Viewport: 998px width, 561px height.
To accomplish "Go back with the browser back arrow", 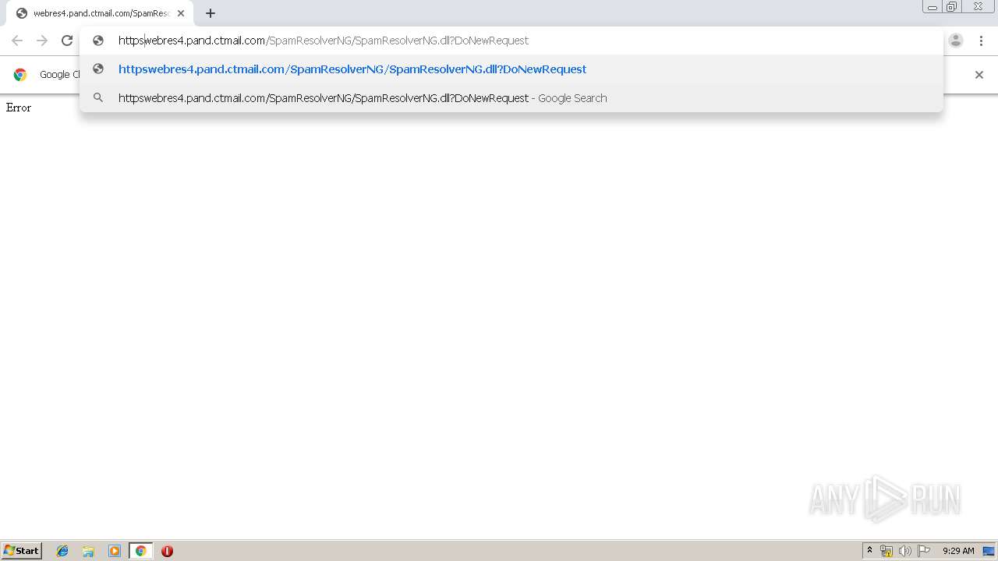I will [x=17, y=41].
